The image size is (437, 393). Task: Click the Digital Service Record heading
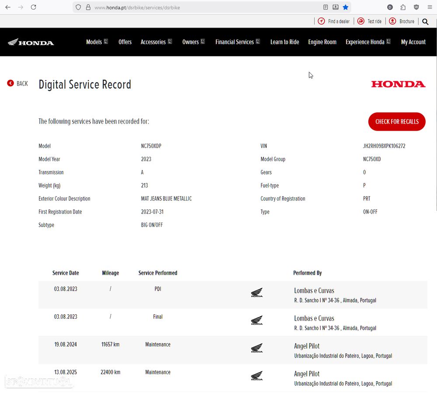click(85, 84)
